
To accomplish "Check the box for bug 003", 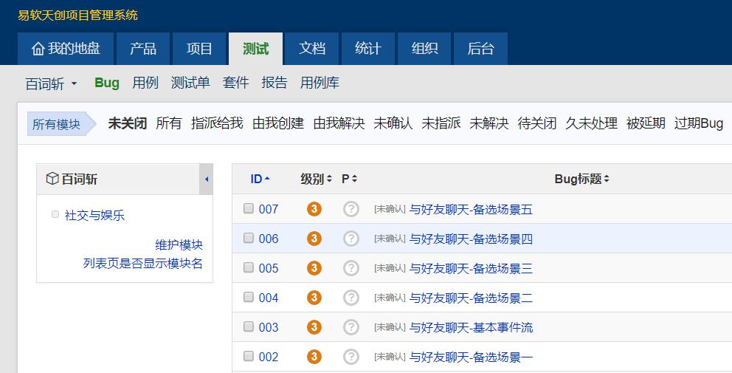I will tap(249, 326).
